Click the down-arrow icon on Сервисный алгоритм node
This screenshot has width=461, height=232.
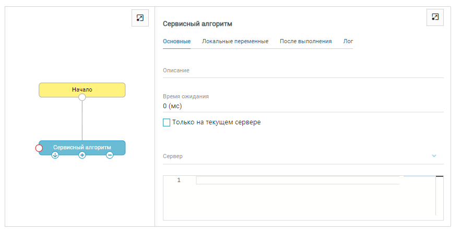pyautogui.click(x=55, y=155)
